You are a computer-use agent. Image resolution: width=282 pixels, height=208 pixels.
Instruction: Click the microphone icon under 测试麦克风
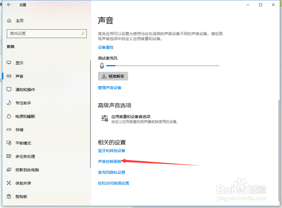(x=102, y=66)
